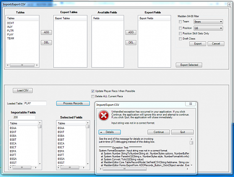
Task: Uncheck Update Player Recs When Possible
Action: pyautogui.click(x=93, y=91)
